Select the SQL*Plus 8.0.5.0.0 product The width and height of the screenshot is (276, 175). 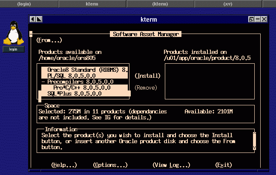[x=84, y=93]
